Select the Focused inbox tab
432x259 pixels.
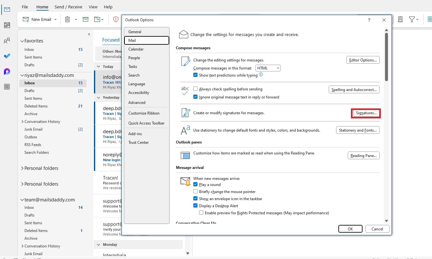111,40
